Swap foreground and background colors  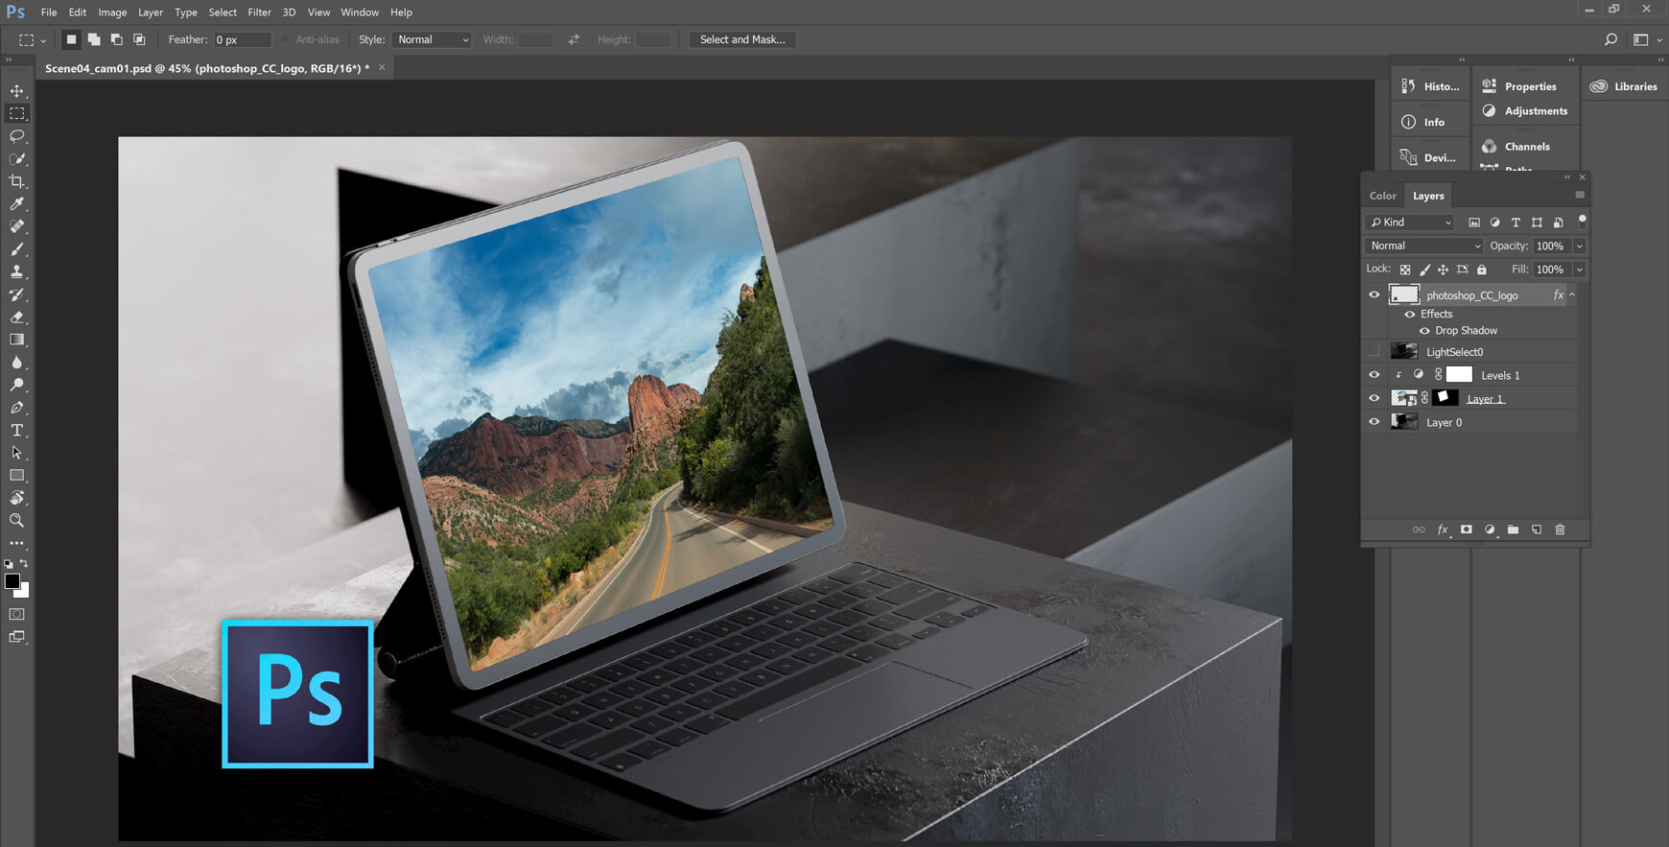coord(24,564)
